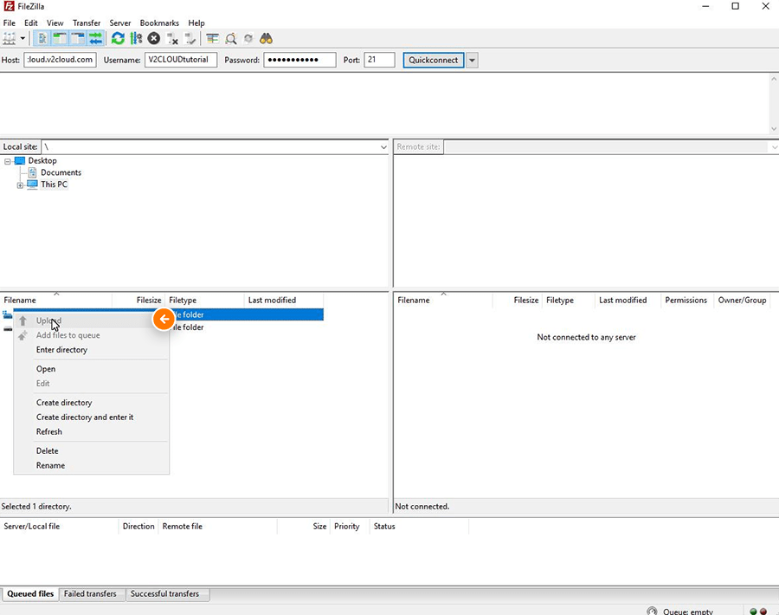Choose Open in the context menu
The image size is (779, 615).
coord(92,369)
